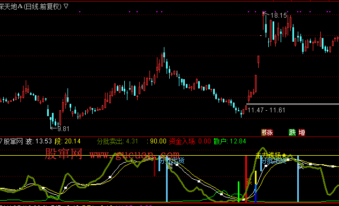
Task: Click the 移涨 signal badge
Action: 267,132
